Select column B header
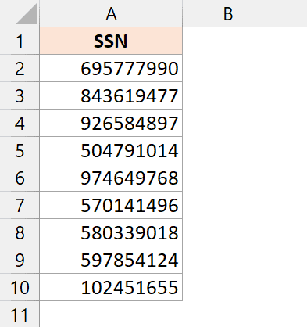 [228, 13]
